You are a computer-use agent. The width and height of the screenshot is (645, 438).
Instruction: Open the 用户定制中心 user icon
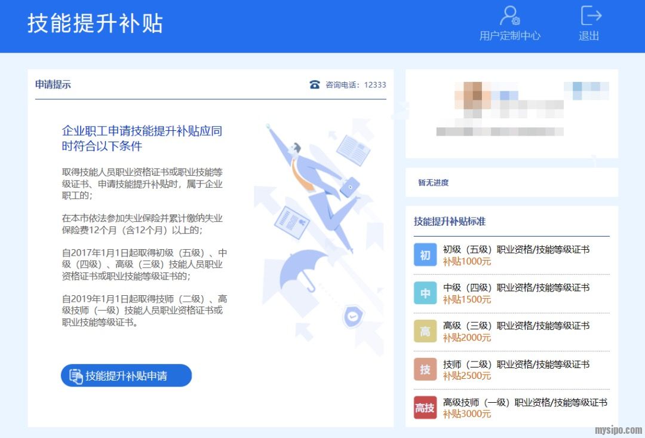(x=509, y=17)
